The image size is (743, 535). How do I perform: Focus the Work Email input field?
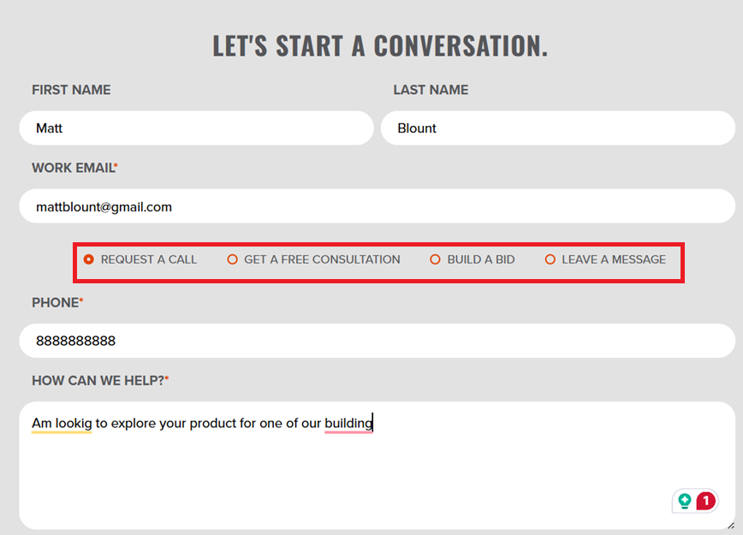pos(377,206)
